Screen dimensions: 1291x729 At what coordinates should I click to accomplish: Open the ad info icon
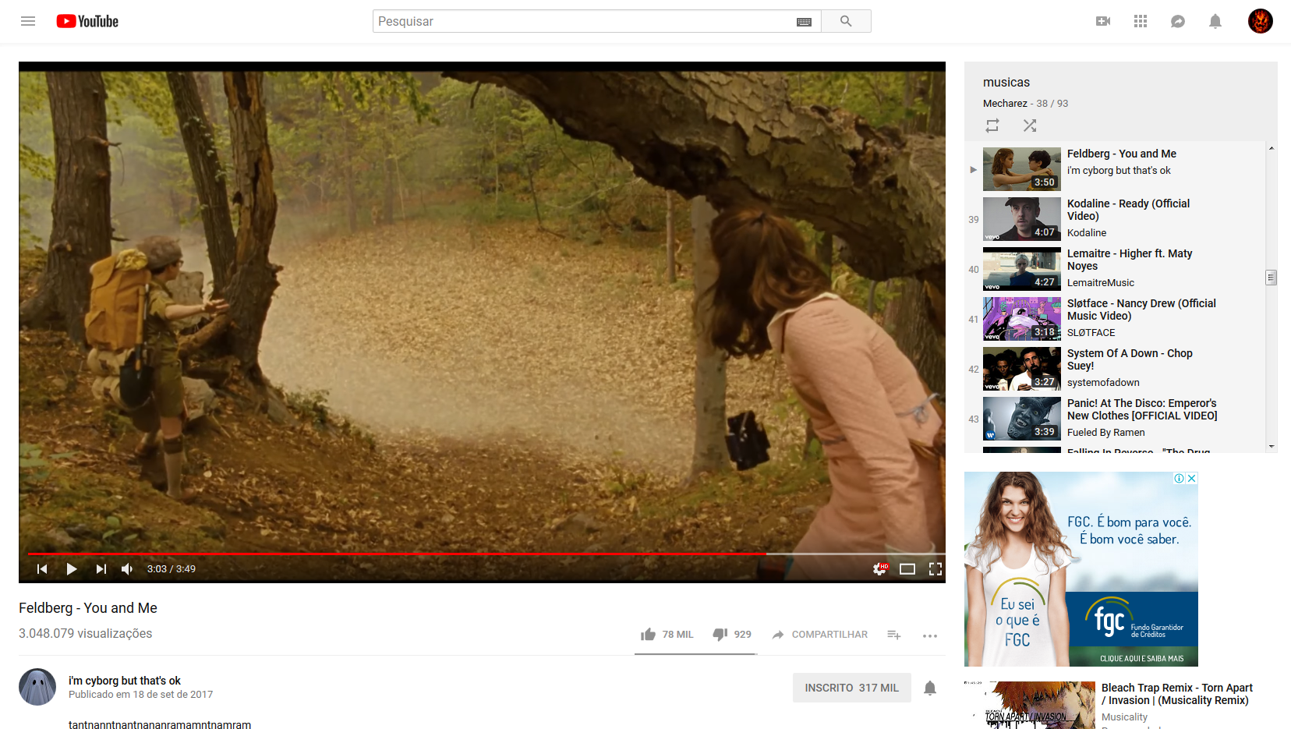pos(1180,479)
